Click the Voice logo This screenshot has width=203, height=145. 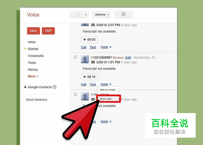point(33,15)
